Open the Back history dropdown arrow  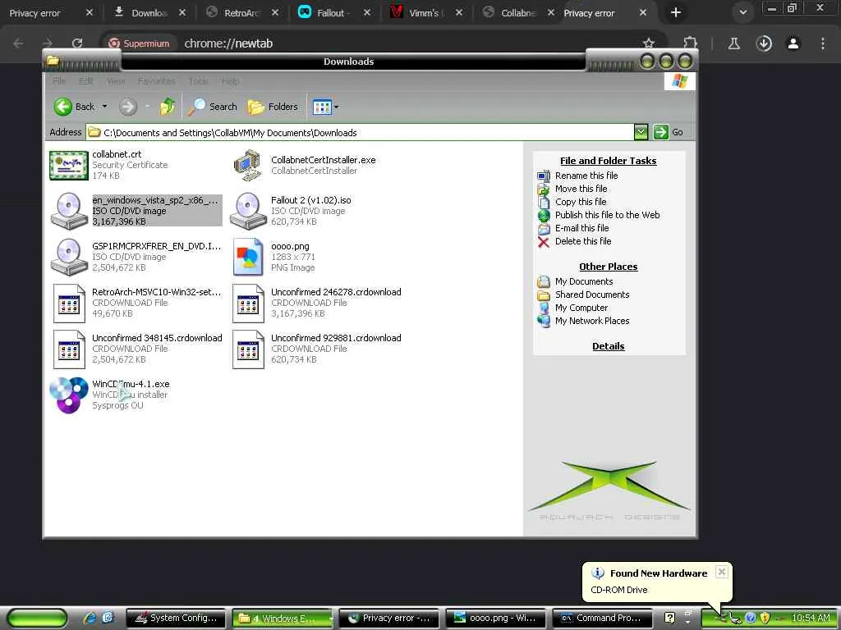tap(104, 107)
